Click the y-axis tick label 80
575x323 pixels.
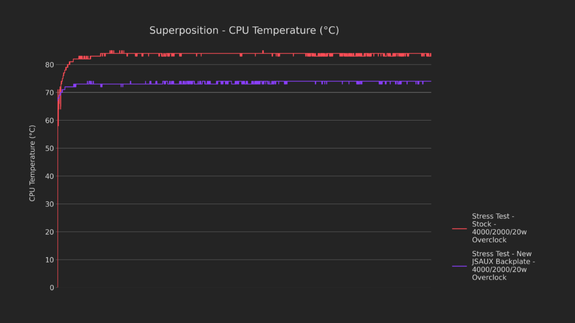click(x=49, y=65)
